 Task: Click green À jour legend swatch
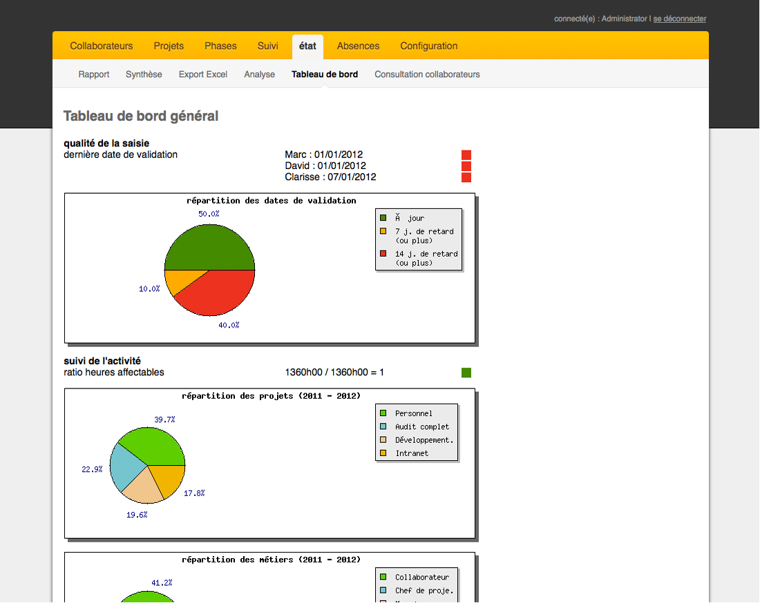click(x=383, y=218)
